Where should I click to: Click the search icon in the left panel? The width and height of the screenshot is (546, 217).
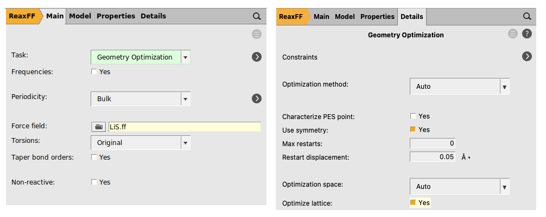[x=257, y=16]
